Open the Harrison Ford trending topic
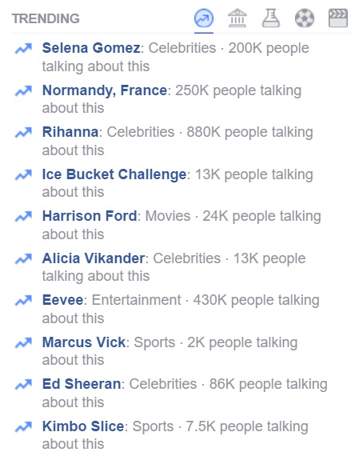Image resolution: width=359 pixels, height=456 pixels. click(90, 216)
